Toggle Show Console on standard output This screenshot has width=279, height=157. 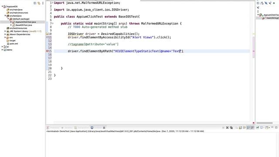click(x=248, y=128)
